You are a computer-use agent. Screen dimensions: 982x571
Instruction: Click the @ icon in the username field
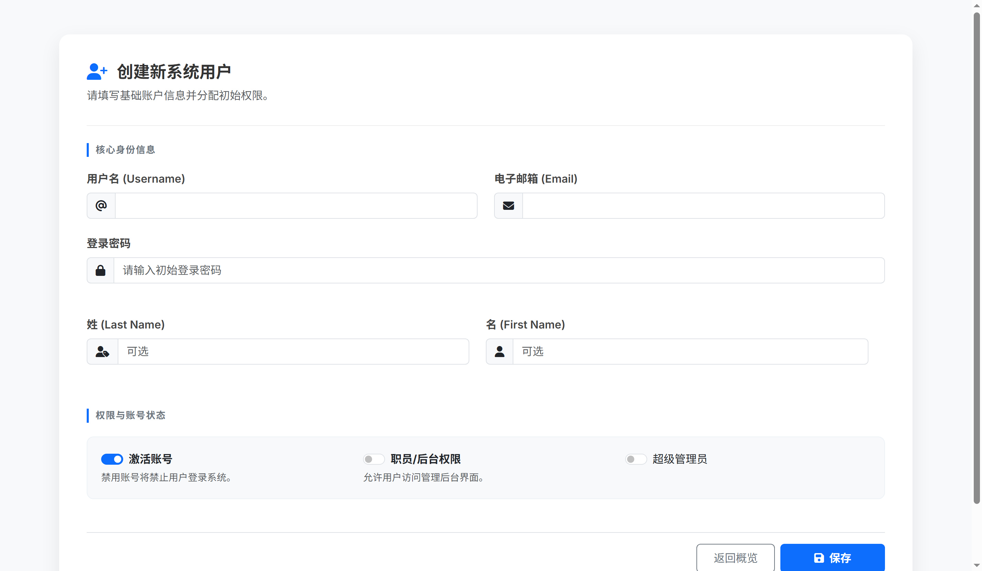(100, 206)
